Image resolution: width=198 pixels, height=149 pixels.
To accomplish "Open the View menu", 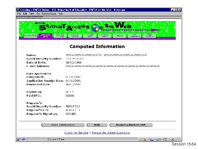I will (32, 14).
